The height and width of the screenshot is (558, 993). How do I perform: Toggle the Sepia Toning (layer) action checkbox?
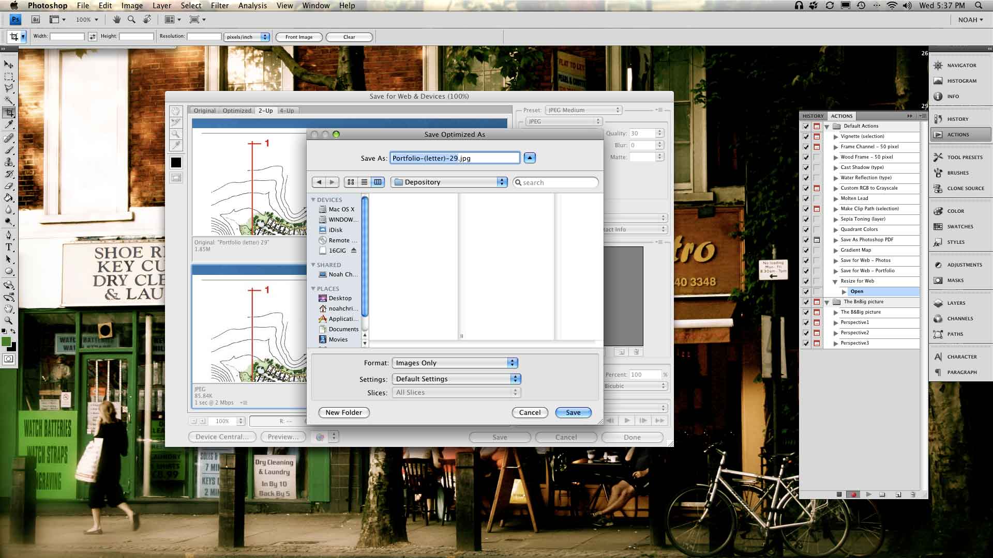coord(806,219)
